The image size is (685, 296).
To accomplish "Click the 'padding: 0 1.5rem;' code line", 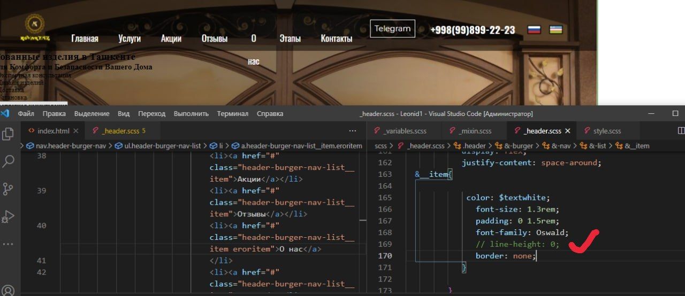I will (x=517, y=221).
